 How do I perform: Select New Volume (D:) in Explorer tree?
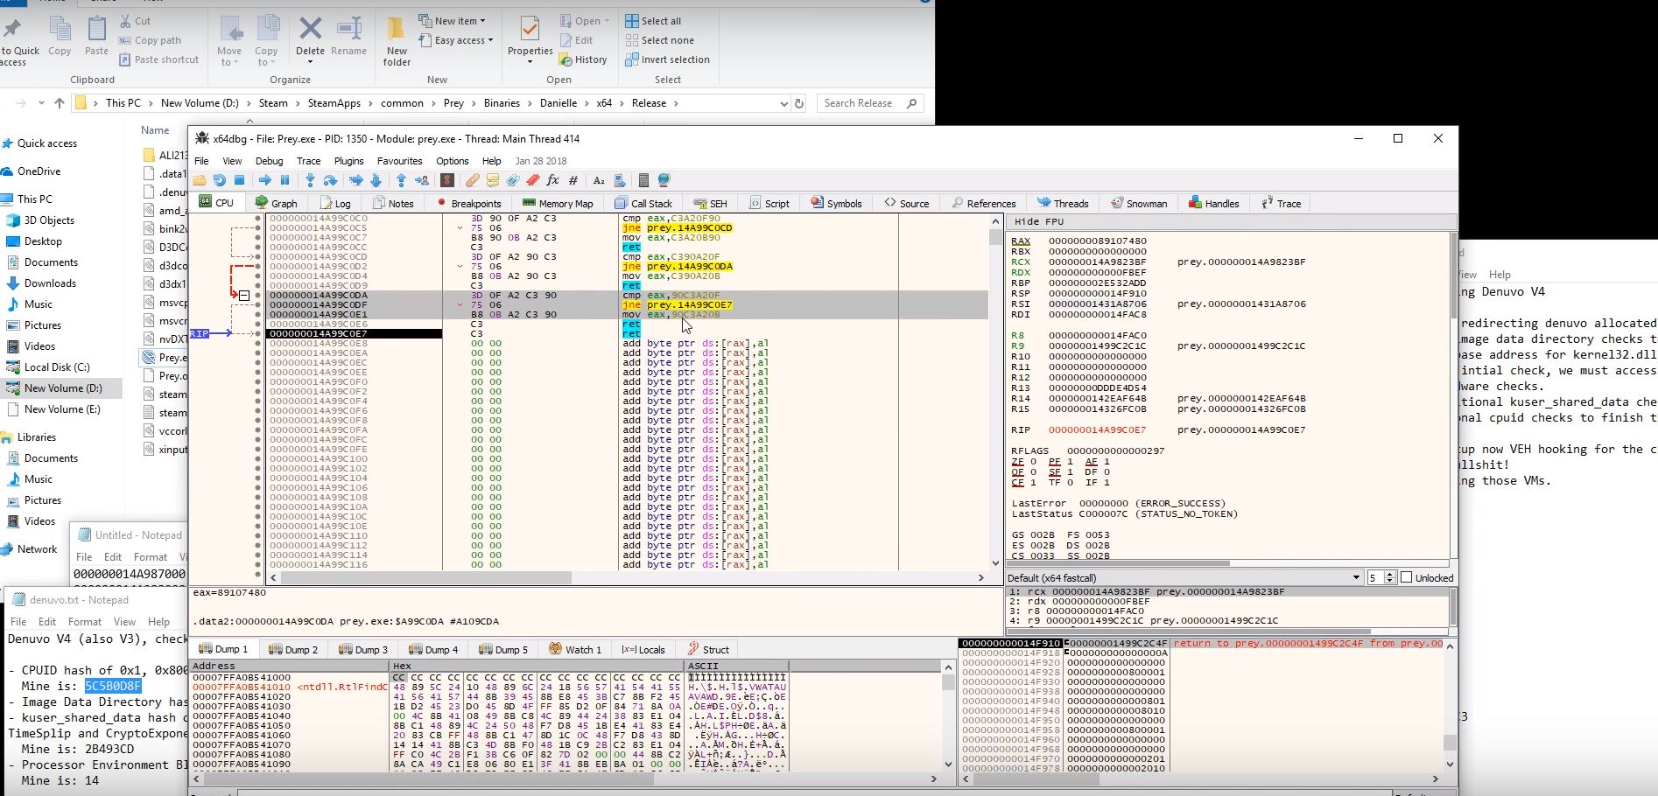(63, 388)
